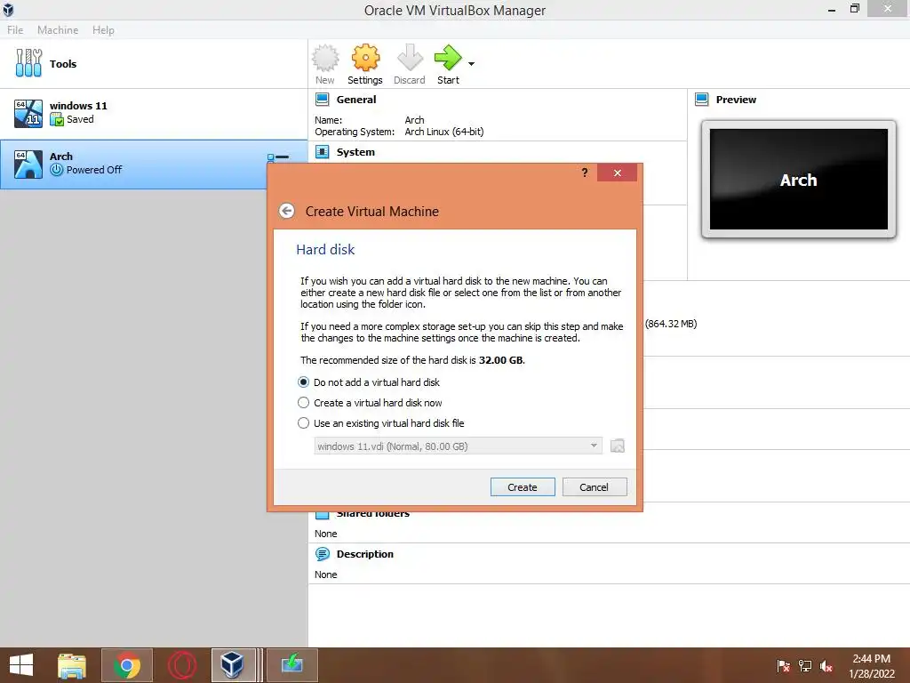Click the dialog help question mark

coord(585,173)
